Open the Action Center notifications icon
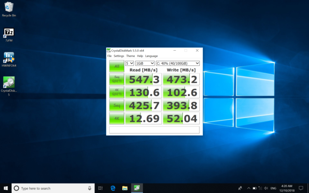The image size is (309, 193). coord(301,188)
